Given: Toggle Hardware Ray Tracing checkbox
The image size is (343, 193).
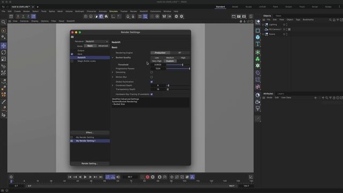Looking at the screenshot, I should 152,94.
